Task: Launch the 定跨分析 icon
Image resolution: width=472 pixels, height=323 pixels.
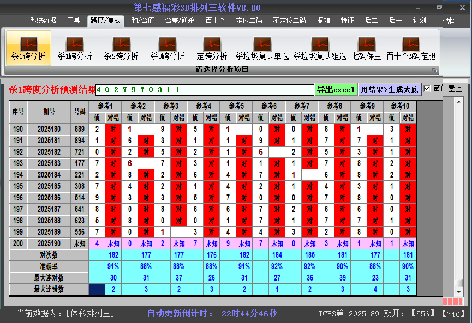Action: 212,48
